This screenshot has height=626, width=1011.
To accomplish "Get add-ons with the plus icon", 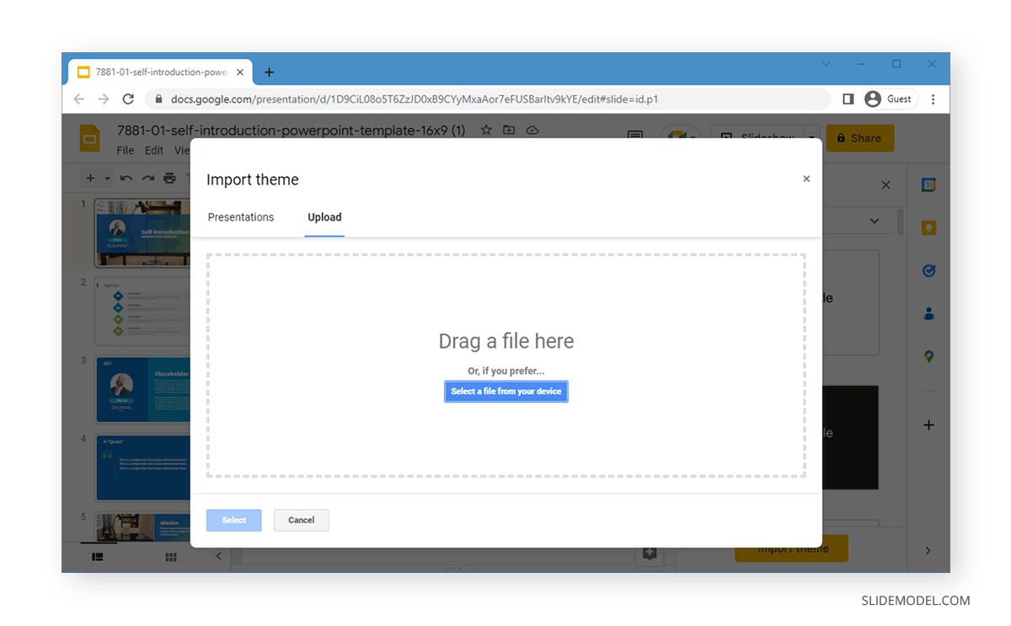I will [928, 425].
